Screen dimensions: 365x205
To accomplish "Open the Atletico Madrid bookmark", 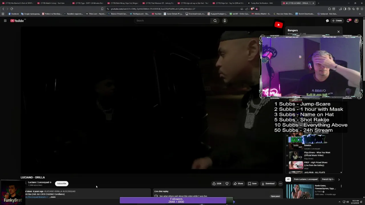I will click(x=261, y=14).
